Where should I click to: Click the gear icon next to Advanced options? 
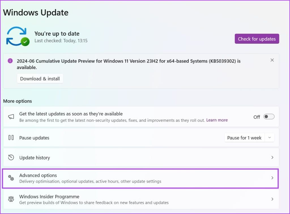11,178
